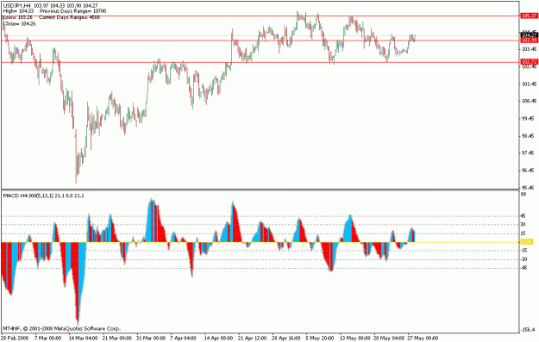Select the 7 Mar 00:00 time label
Image resolution: width=539 pixels, height=342 pixels.
click(x=48, y=339)
